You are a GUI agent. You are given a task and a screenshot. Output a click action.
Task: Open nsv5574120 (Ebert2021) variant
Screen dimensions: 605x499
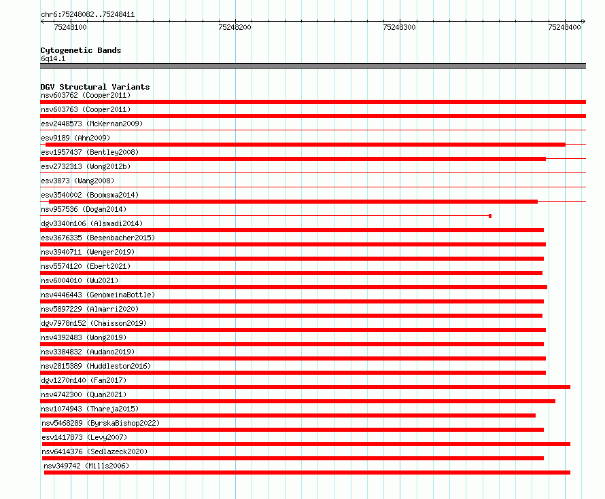pyautogui.click(x=86, y=266)
